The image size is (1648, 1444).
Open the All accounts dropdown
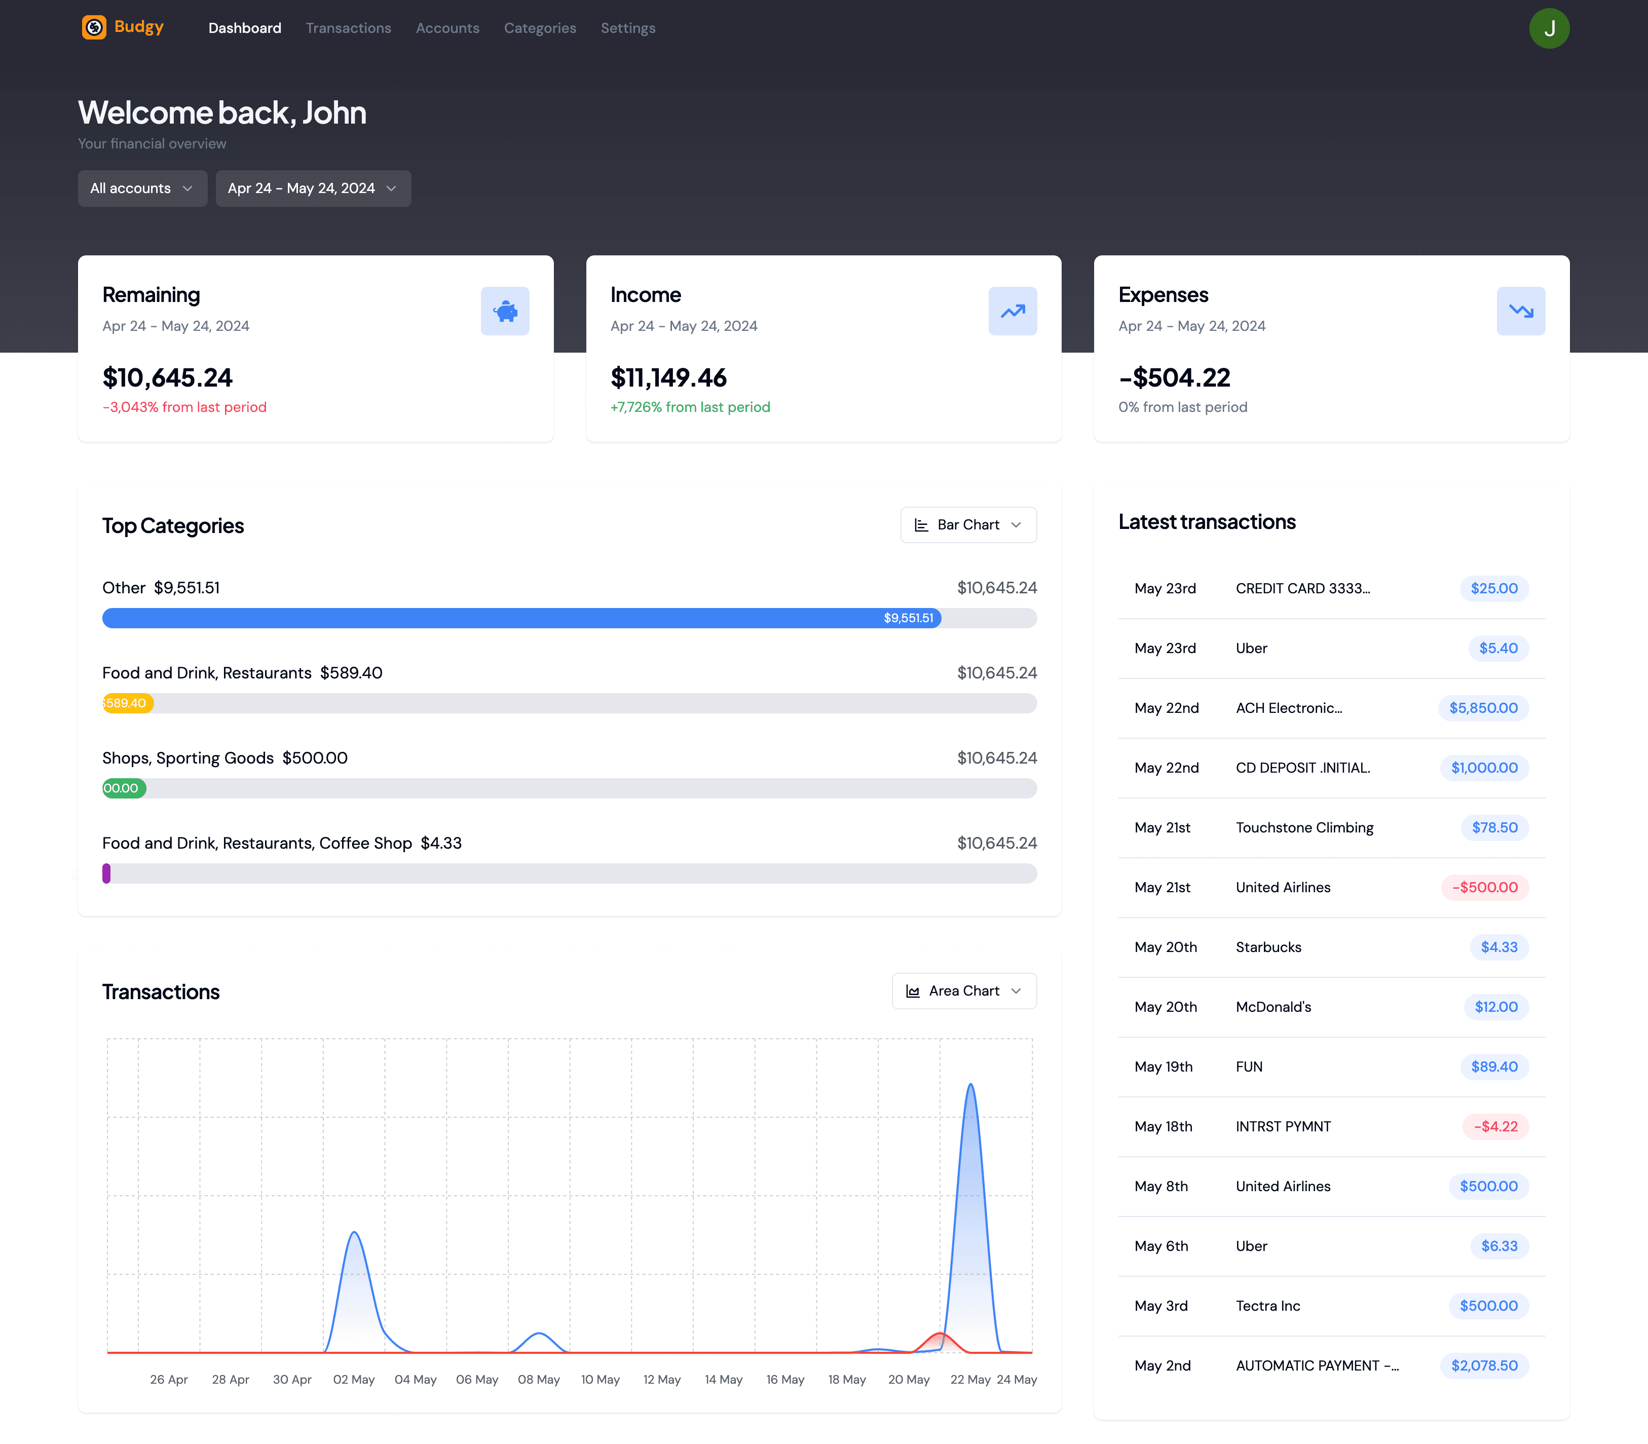pyautogui.click(x=142, y=188)
